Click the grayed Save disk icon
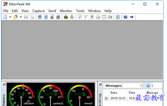 coord(26,17)
